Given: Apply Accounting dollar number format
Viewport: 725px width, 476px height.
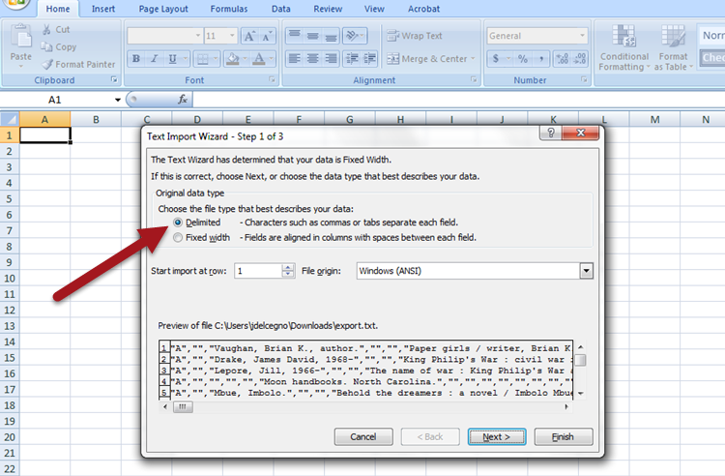Looking at the screenshot, I should (x=496, y=59).
